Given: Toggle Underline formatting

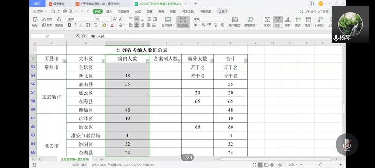Looking at the screenshot, I should [81, 25].
